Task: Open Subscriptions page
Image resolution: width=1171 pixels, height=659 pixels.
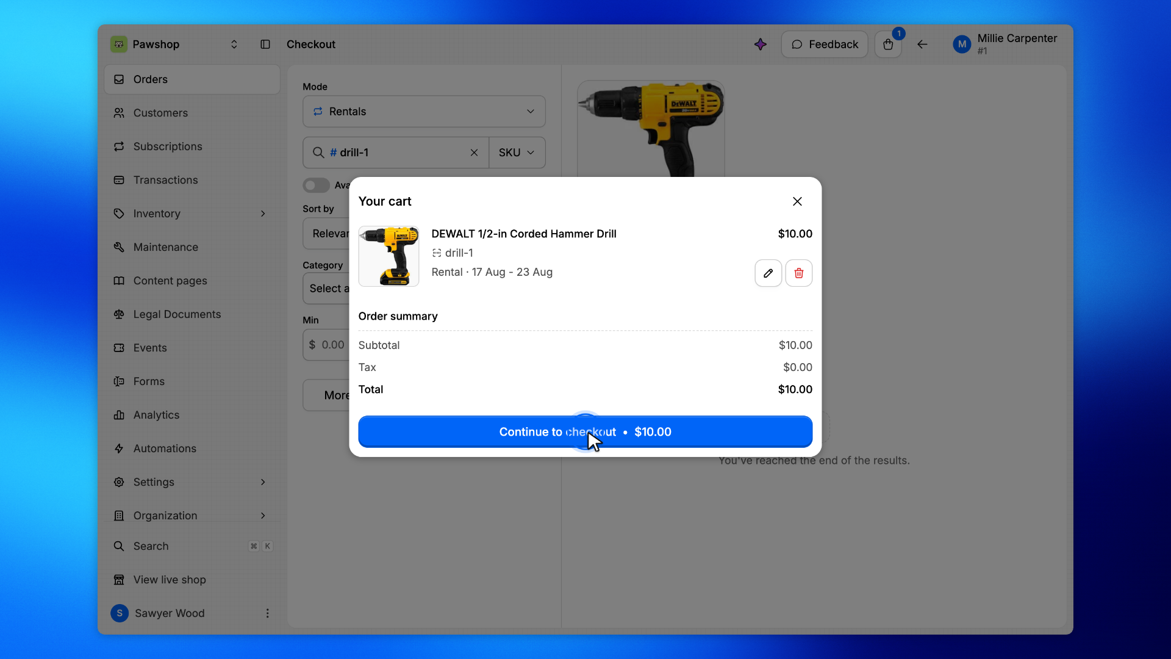Action: pos(192,146)
